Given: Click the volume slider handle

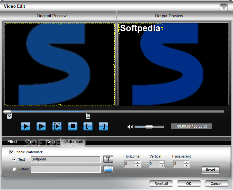Looking at the screenshot, I should [x=149, y=127].
